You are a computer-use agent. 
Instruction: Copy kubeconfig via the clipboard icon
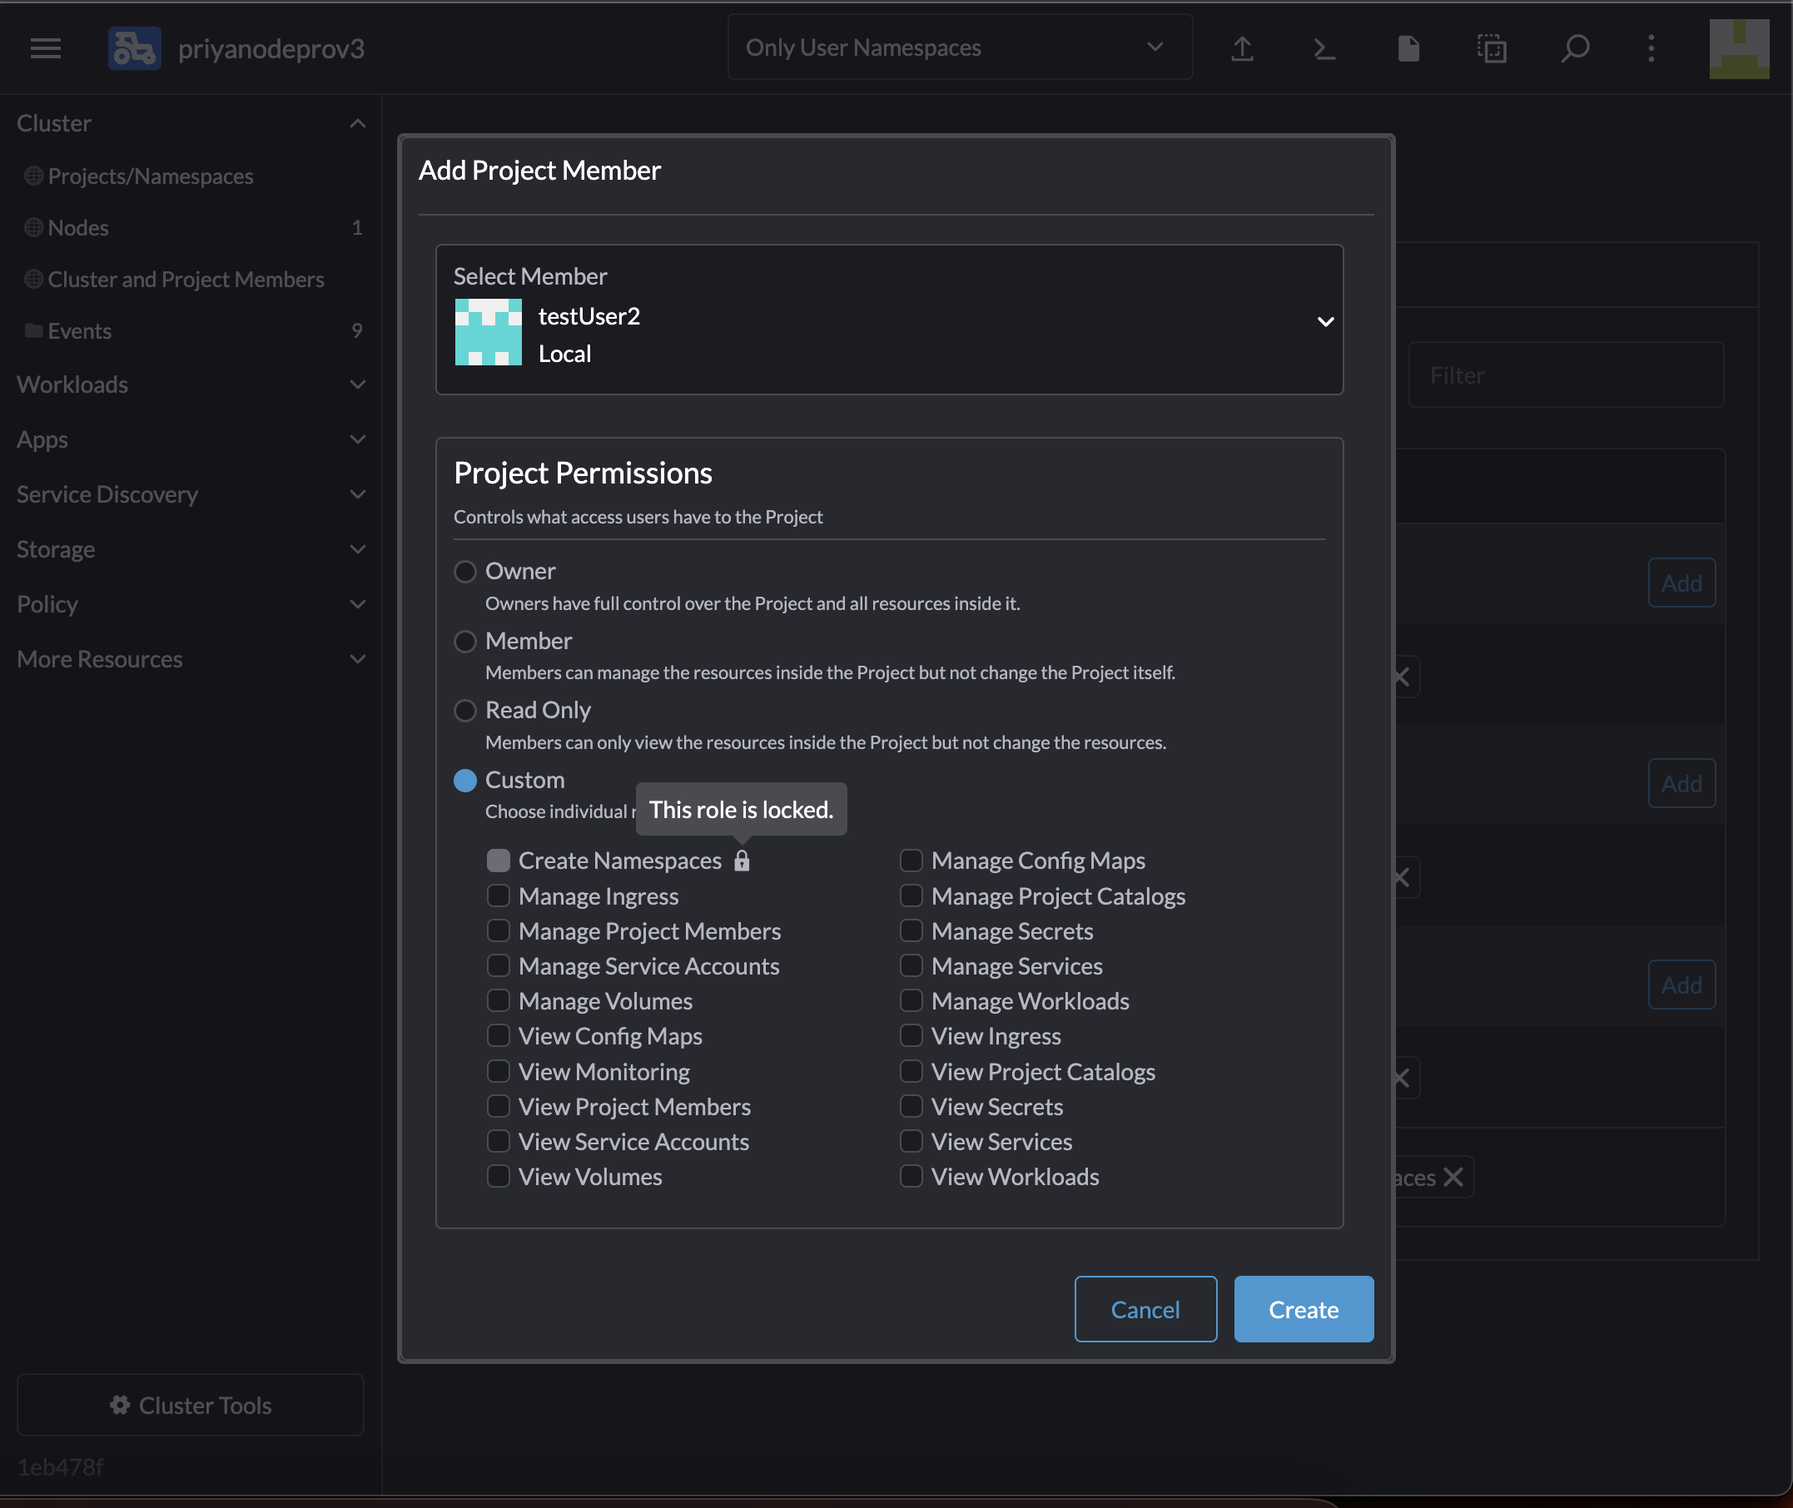pyautogui.click(x=1491, y=49)
